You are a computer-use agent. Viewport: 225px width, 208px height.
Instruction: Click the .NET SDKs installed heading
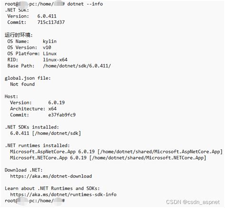pyautogui.click(x=32, y=127)
